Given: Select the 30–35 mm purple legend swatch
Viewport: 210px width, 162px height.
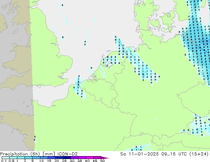Looking at the screenshot, I should coord(75,158).
